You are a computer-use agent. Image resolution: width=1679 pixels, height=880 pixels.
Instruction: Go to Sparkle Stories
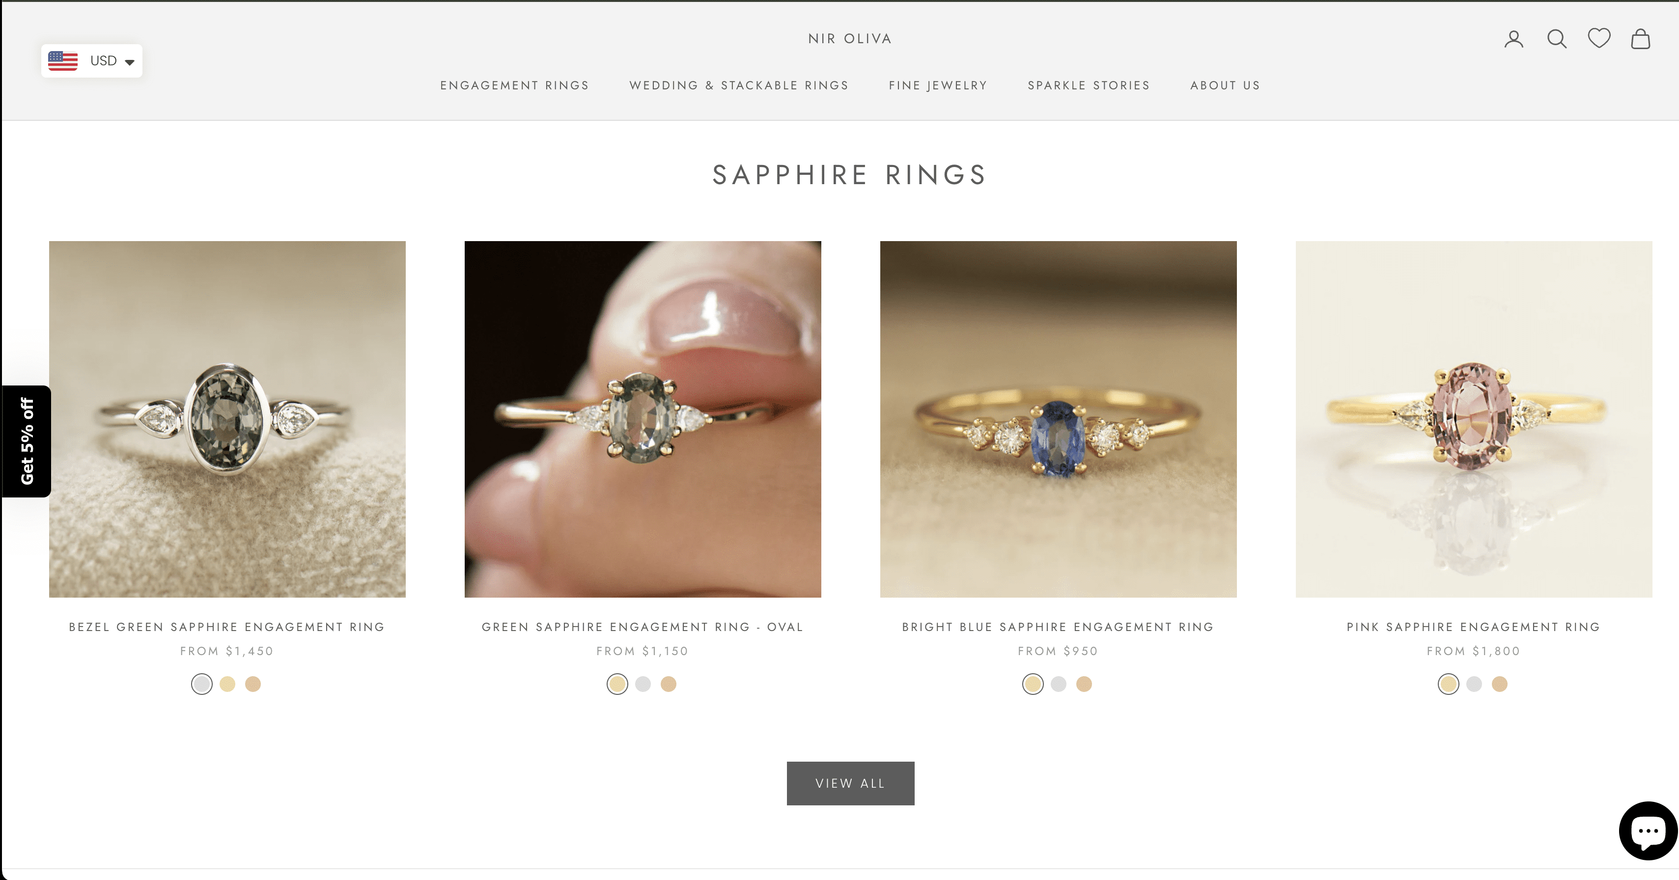click(x=1089, y=85)
